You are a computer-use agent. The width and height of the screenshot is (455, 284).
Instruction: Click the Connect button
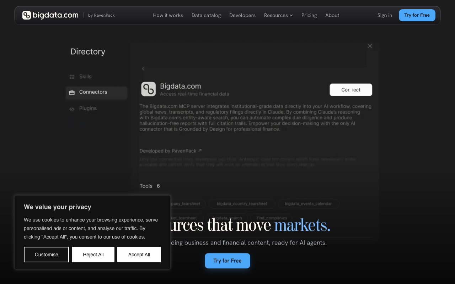click(351, 90)
